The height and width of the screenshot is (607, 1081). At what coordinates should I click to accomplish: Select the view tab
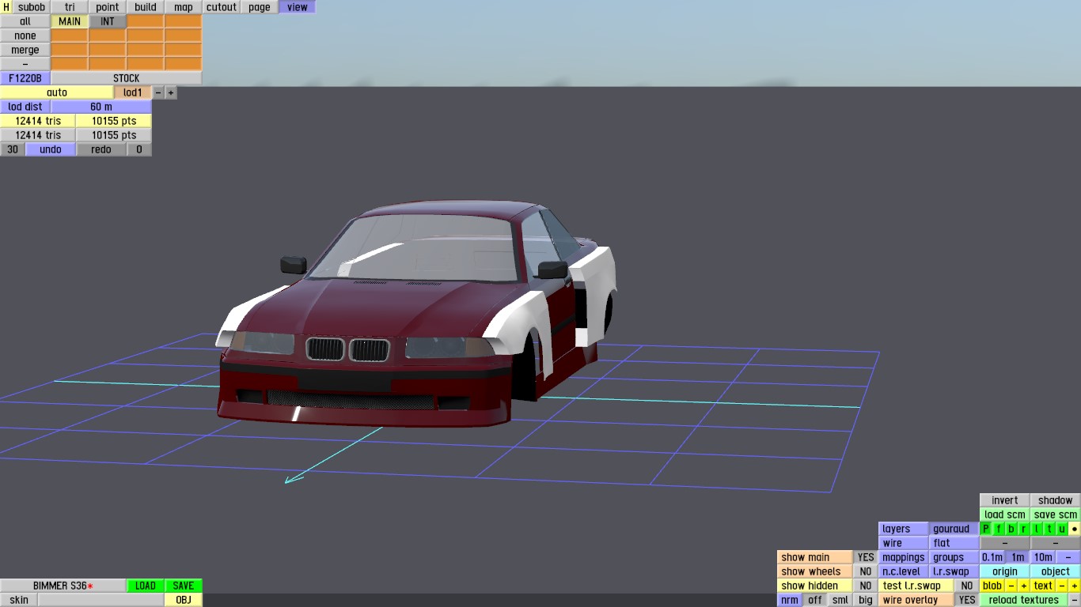[x=298, y=7]
